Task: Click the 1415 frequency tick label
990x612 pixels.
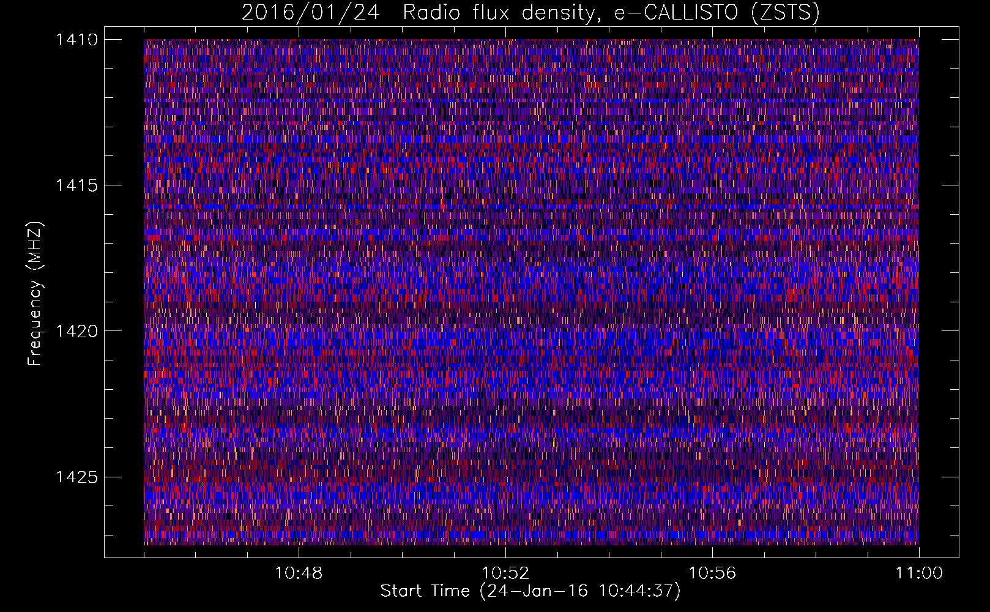Action: [77, 185]
